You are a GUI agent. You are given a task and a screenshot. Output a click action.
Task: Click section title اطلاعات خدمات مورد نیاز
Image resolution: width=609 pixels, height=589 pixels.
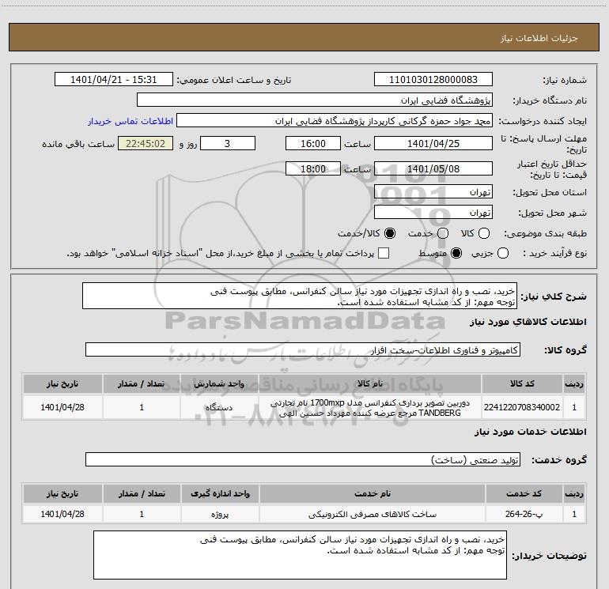530,432
